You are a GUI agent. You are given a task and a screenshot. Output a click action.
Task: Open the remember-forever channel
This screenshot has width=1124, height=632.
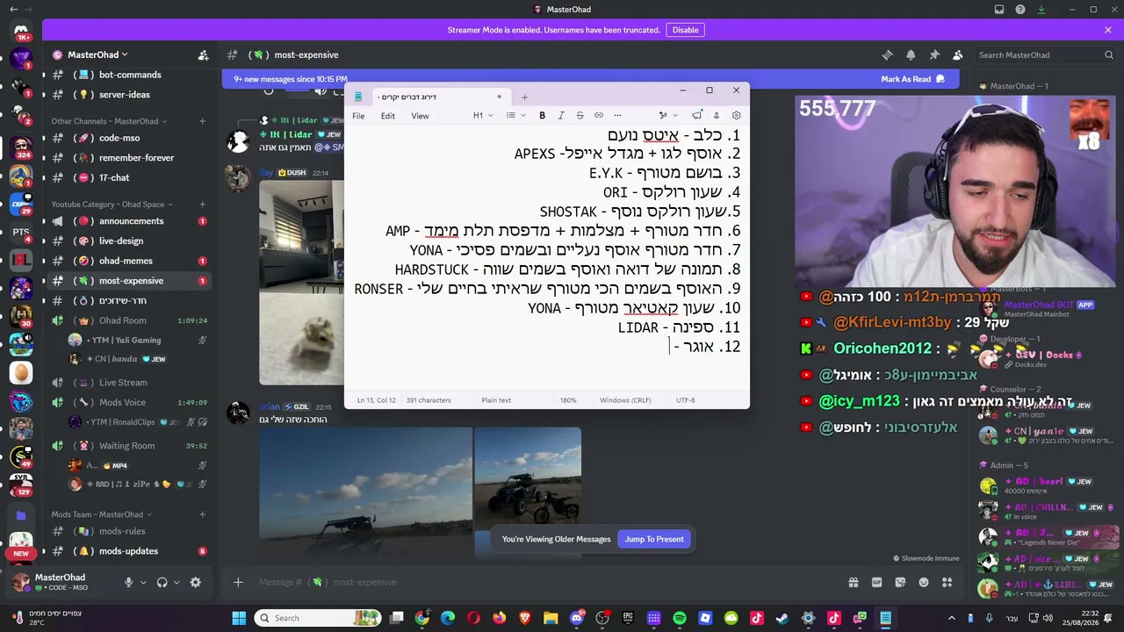tap(129, 158)
